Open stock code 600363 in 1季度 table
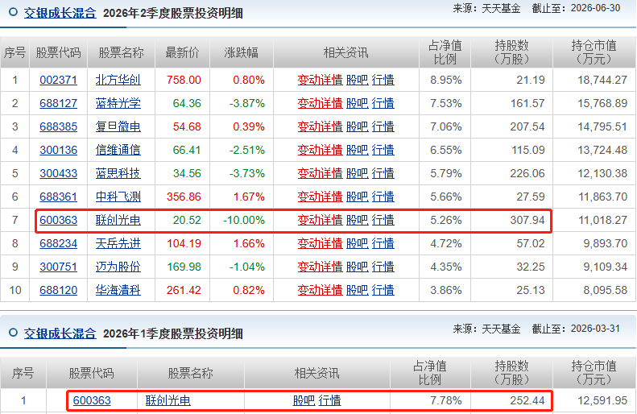 pos(92,400)
